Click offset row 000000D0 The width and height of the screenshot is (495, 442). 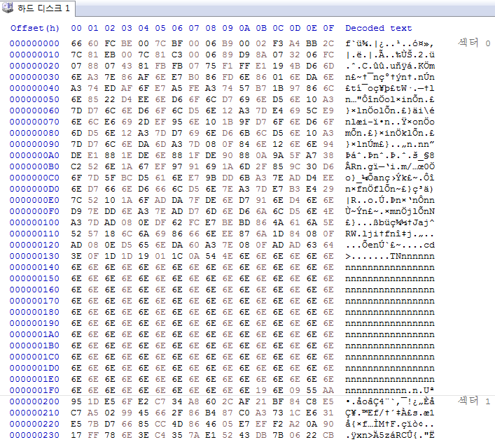(34, 189)
